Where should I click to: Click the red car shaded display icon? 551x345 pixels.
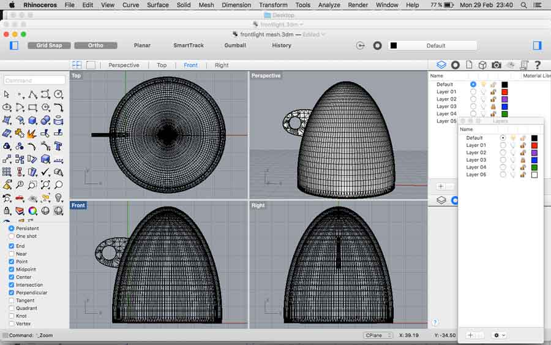pos(20,198)
